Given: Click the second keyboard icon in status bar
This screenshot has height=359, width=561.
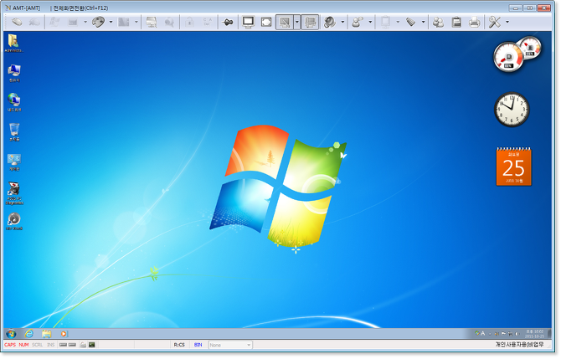Looking at the screenshot, I should [72, 345].
